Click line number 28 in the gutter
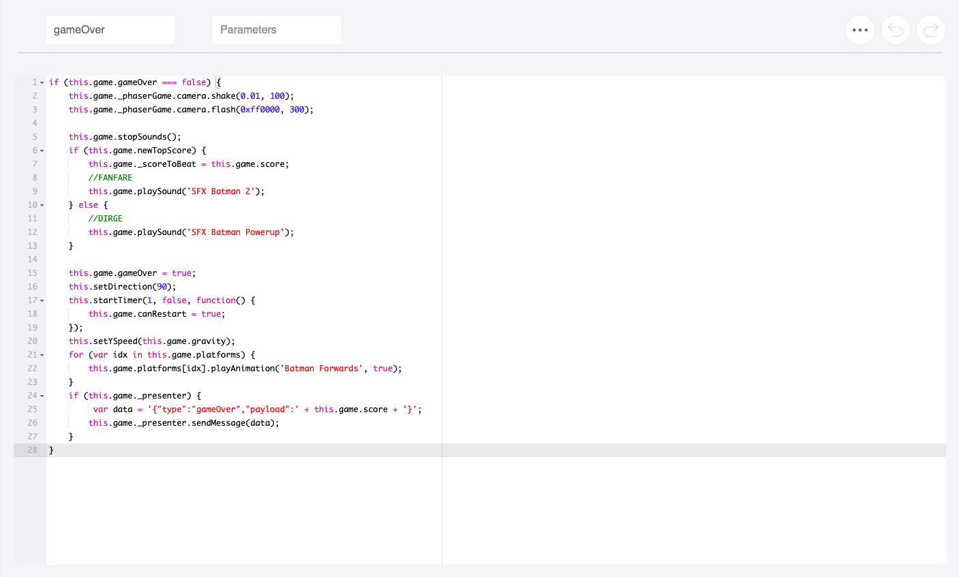Viewport: 959px width, 577px height. [x=32, y=450]
